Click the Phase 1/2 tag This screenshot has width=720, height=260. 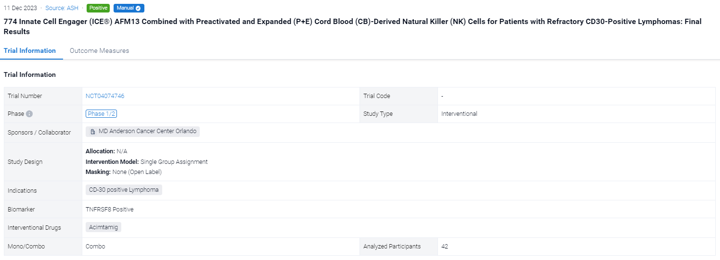tap(102, 114)
